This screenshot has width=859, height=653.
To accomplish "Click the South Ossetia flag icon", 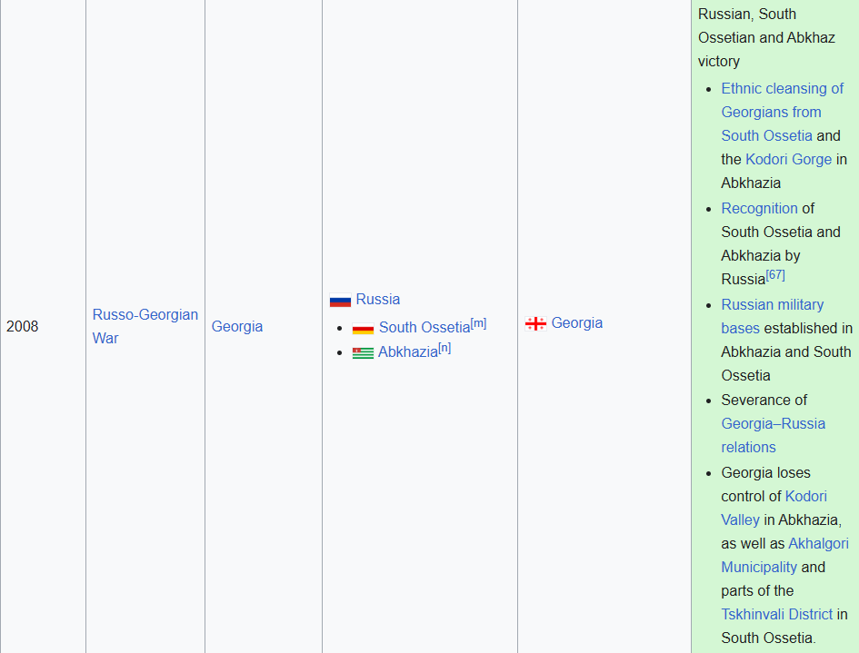I will [363, 329].
